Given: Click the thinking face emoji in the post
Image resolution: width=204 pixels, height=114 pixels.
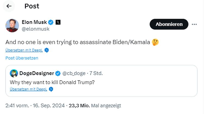Looking at the screenshot, I should pyautogui.click(x=155, y=42).
